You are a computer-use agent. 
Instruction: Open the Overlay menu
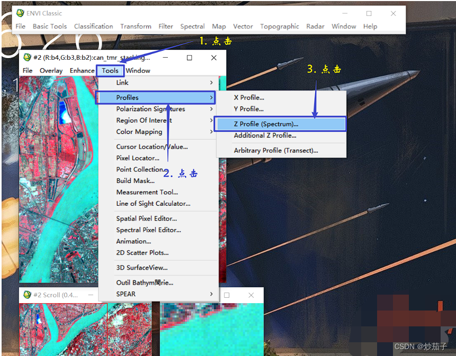(51, 70)
